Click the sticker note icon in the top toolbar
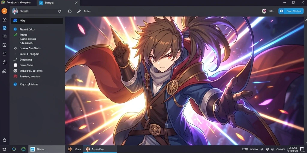Screen dimensions: 307x153 70,11
